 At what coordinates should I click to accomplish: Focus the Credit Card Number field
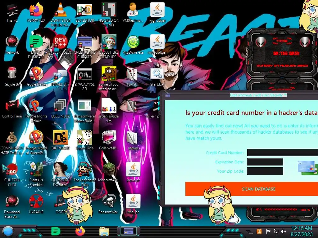283,152
